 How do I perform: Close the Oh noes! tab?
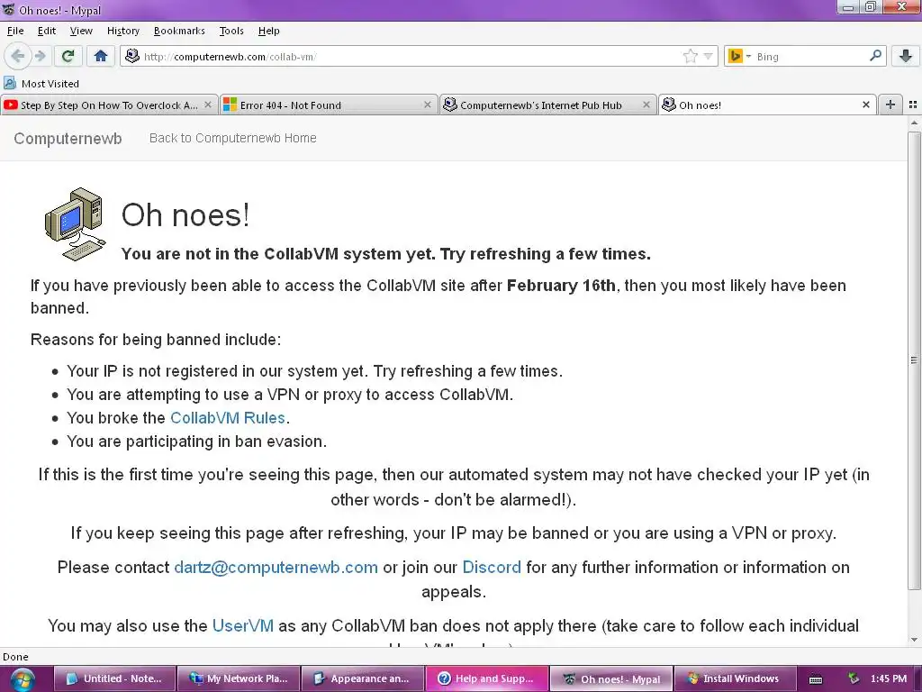click(x=865, y=105)
